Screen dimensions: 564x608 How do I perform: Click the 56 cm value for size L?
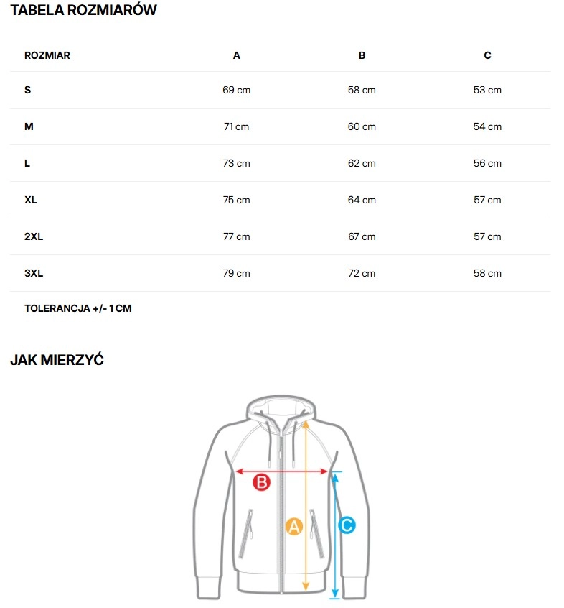pos(487,163)
